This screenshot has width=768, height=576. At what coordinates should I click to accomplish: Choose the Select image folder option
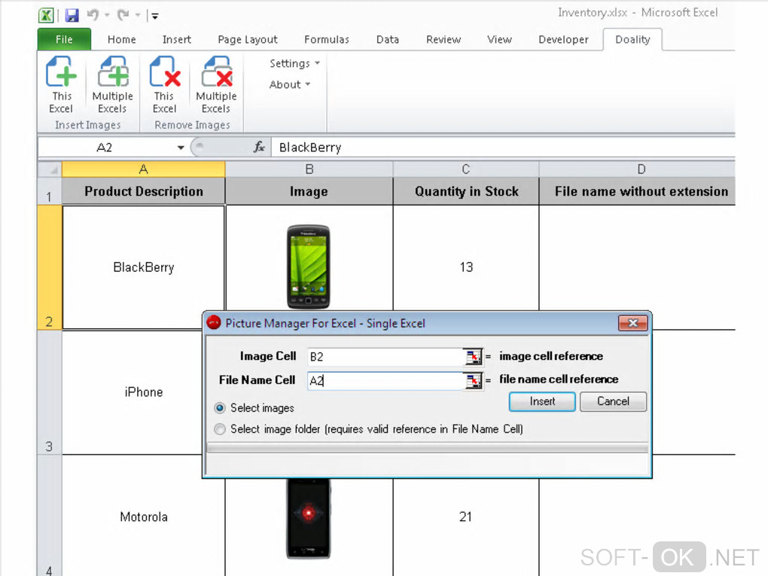click(x=220, y=429)
